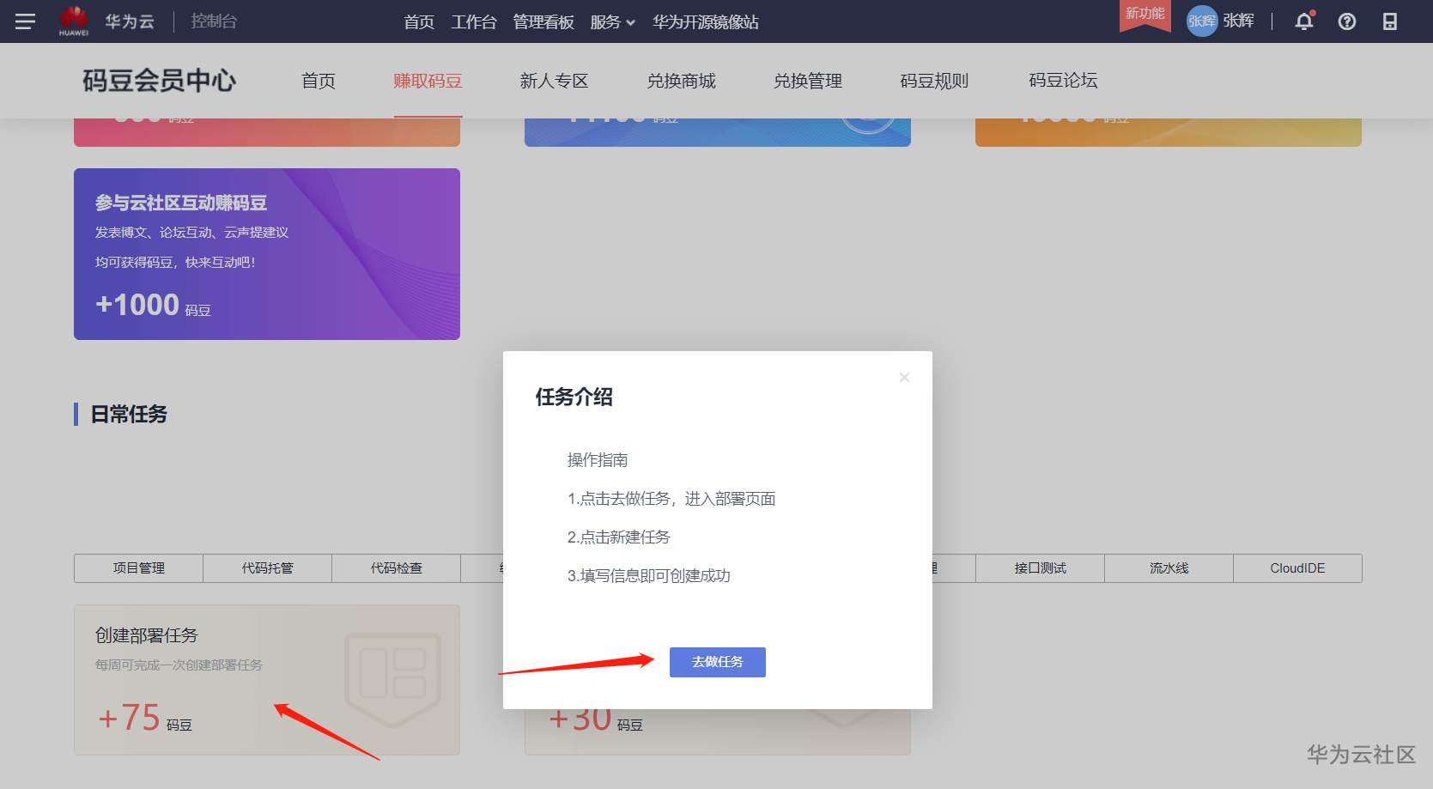Open the 兑换管理 tab

coord(808,81)
